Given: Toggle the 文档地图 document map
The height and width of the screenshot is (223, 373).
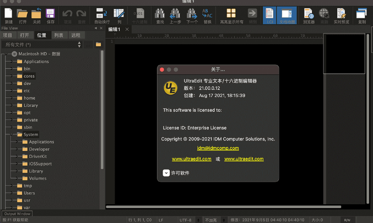Looking at the screenshot, I should tap(287, 15).
